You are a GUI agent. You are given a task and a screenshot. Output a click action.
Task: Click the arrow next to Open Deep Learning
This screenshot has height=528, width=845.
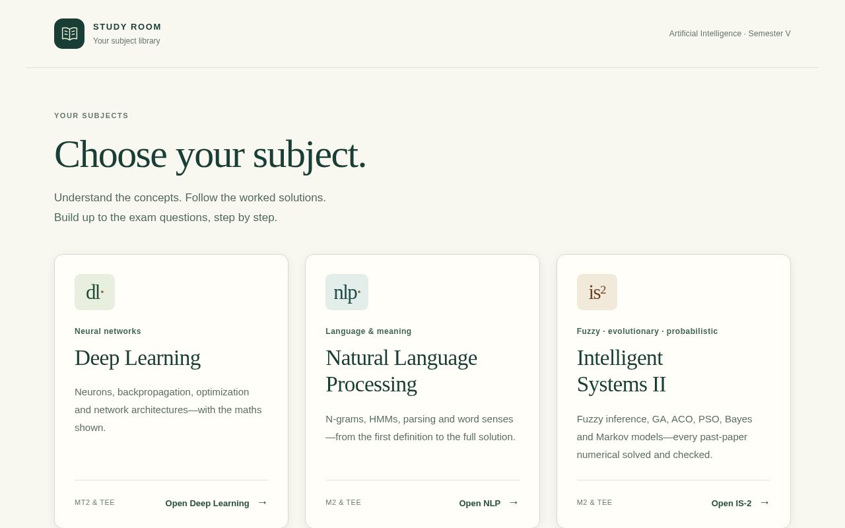(262, 502)
